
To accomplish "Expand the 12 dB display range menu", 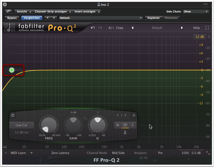I will coord(199,37).
